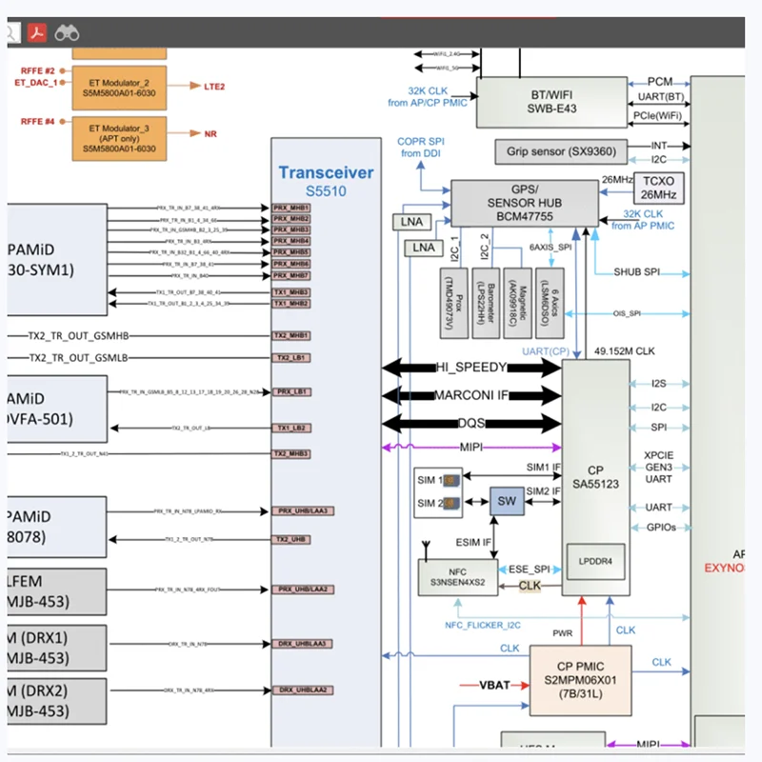Click the 'GPIOs' label
762x762 pixels.
pyautogui.click(x=661, y=528)
